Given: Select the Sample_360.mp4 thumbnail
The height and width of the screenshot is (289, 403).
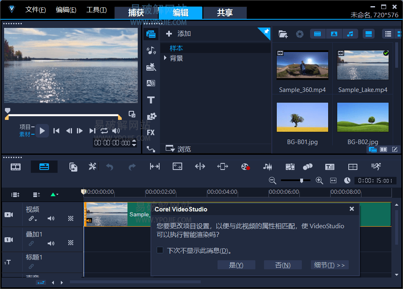Looking at the screenshot, I should click(x=302, y=65).
